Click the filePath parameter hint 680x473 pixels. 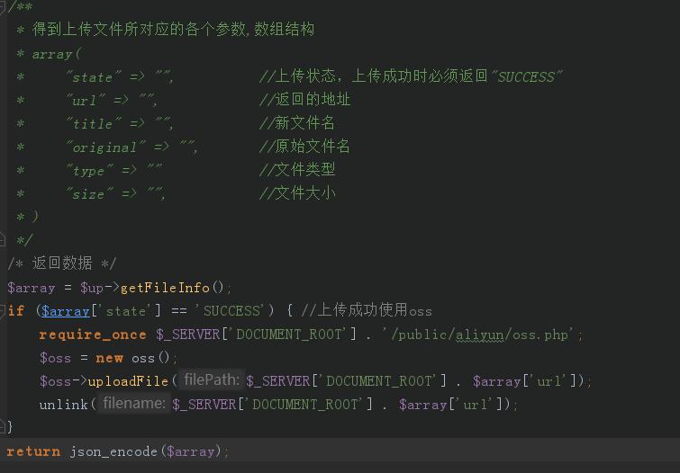(x=211, y=380)
